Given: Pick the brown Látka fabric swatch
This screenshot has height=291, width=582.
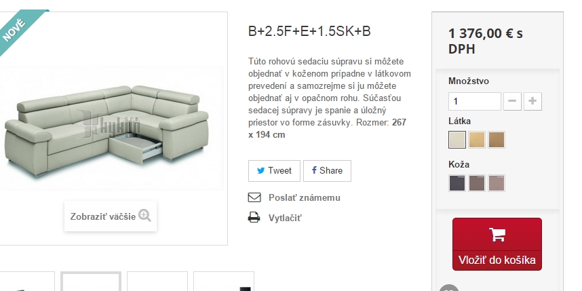Looking at the screenshot, I should [x=497, y=140].
